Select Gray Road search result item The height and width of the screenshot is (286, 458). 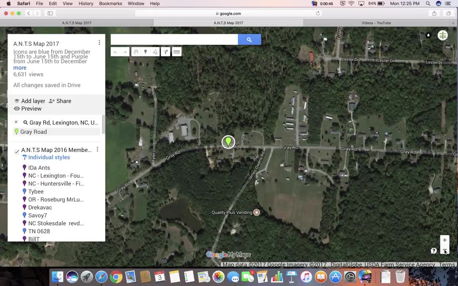pyautogui.click(x=57, y=131)
